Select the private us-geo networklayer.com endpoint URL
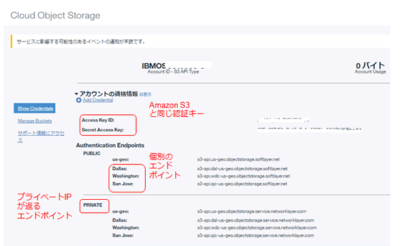The image size is (402, 246). click(252, 211)
